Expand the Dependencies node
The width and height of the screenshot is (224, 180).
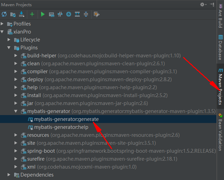click(9, 174)
